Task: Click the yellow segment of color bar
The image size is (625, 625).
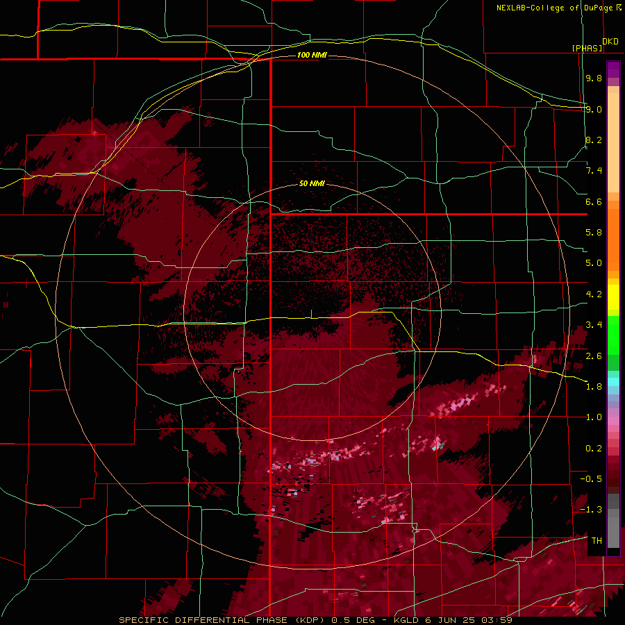Action: (613, 297)
